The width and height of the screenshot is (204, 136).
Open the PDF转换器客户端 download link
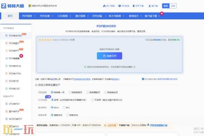pos(159,125)
